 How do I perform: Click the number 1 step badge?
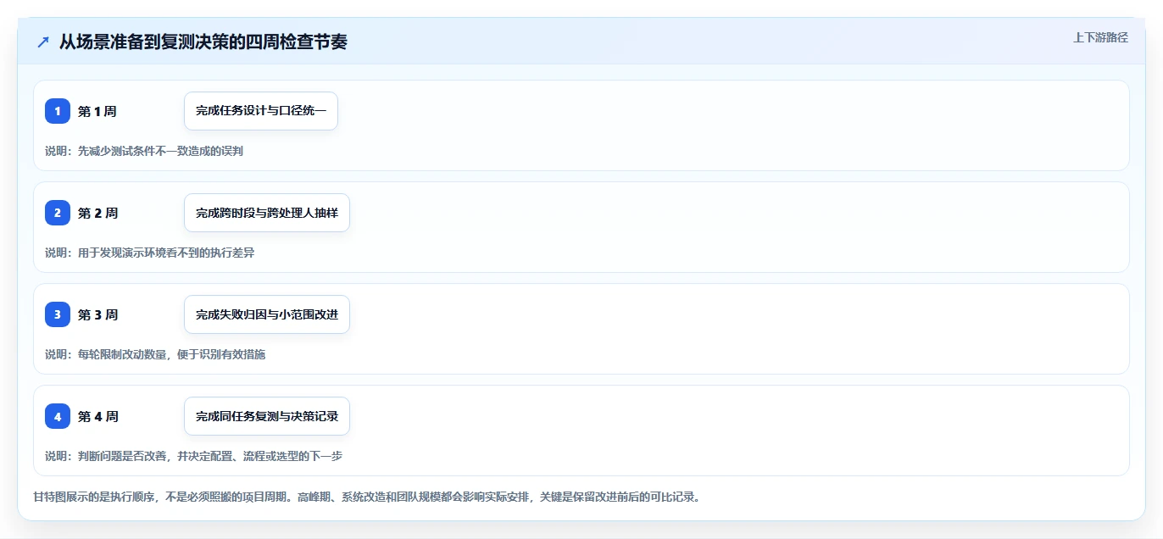click(x=58, y=111)
